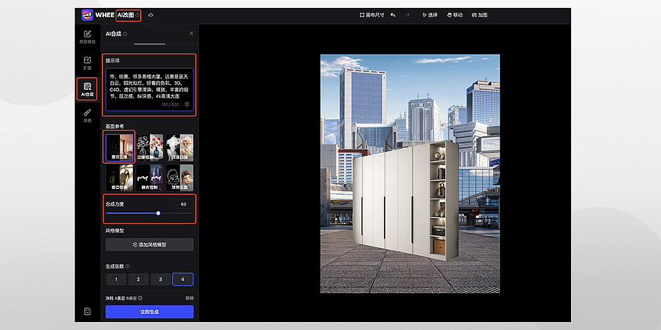Click into the 提示词 prompt text box

point(149,90)
